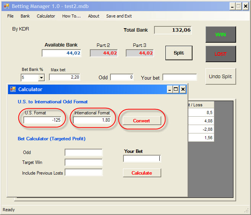Click the Target Win input field

(84, 162)
